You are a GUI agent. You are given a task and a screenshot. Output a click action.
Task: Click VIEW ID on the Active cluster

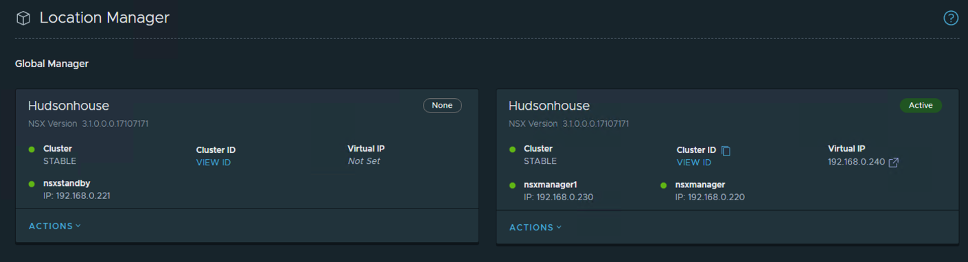(x=694, y=163)
